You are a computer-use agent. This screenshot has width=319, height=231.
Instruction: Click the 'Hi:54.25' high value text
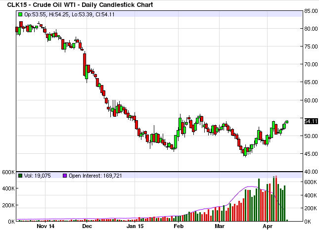[x=59, y=14]
